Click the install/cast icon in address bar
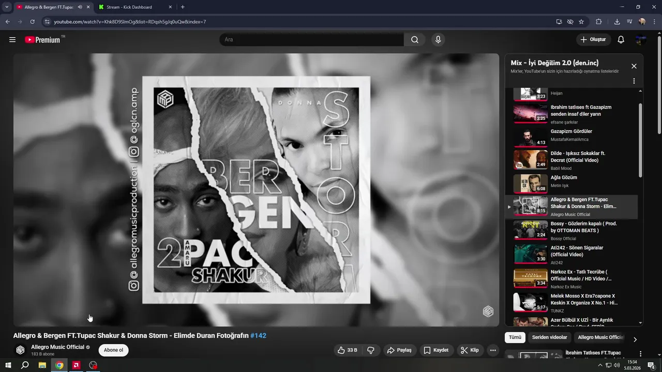The height and width of the screenshot is (372, 662). click(x=559, y=22)
